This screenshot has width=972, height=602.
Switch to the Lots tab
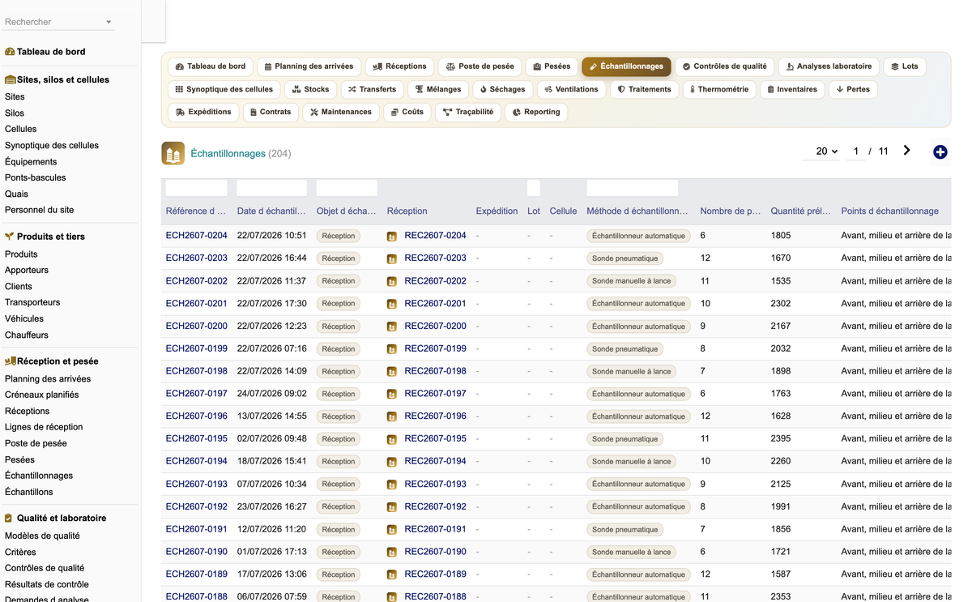click(x=904, y=66)
